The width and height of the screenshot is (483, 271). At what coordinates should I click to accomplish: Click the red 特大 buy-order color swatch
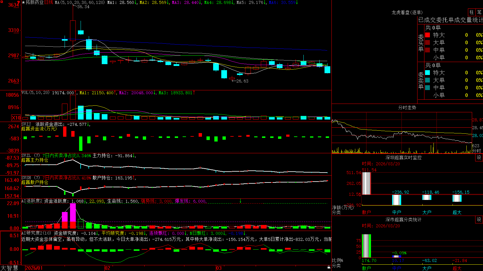[x=427, y=35]
